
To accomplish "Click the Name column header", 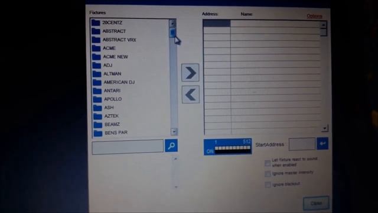I will [247, 14].
